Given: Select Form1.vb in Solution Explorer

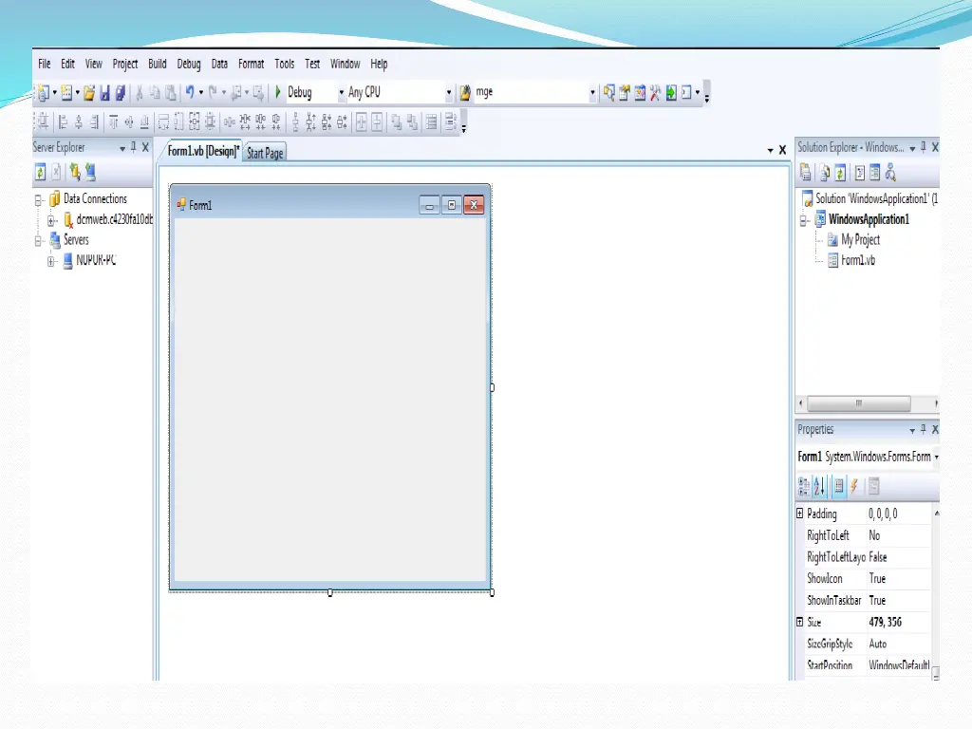Looking at the screenshot, I should point(858,260).
